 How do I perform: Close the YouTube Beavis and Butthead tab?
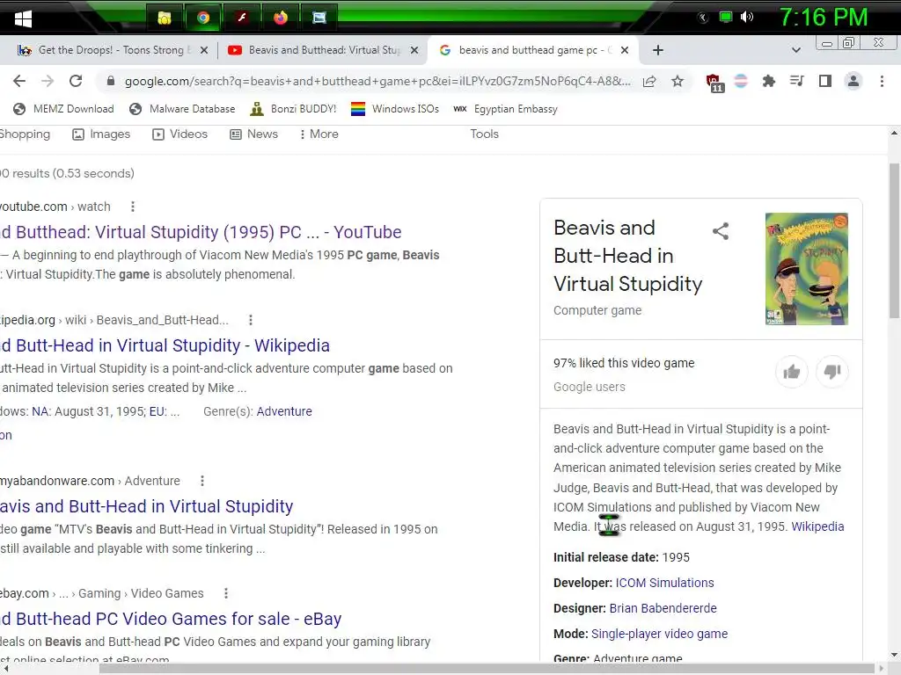pyautogui.click(x=414, y=50)
